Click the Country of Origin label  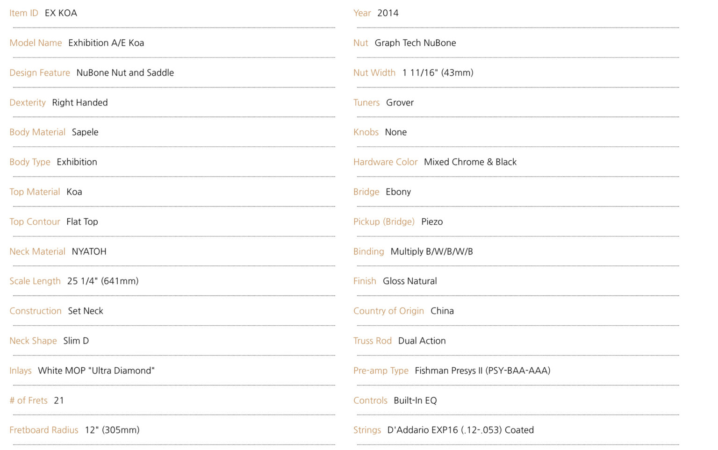[388, 311]
